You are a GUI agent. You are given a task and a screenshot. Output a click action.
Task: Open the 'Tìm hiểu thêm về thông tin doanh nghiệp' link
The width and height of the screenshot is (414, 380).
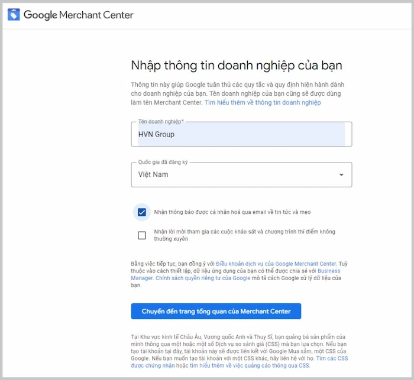263,102
